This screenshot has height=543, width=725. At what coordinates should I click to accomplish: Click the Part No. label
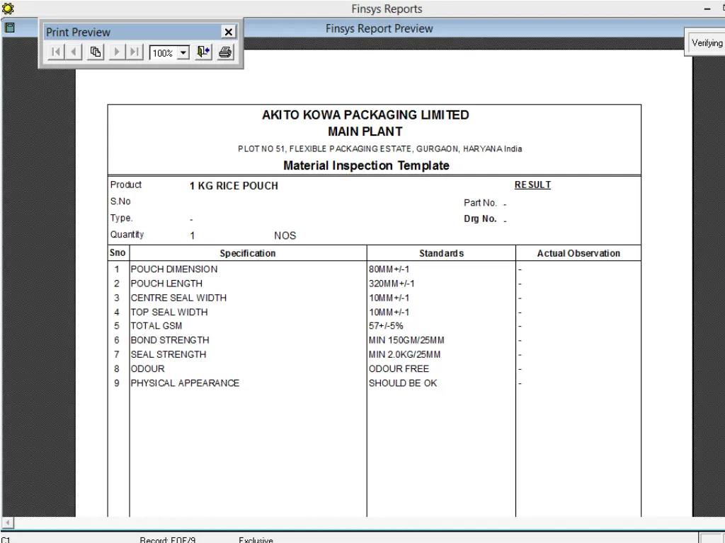coord(480,203)
